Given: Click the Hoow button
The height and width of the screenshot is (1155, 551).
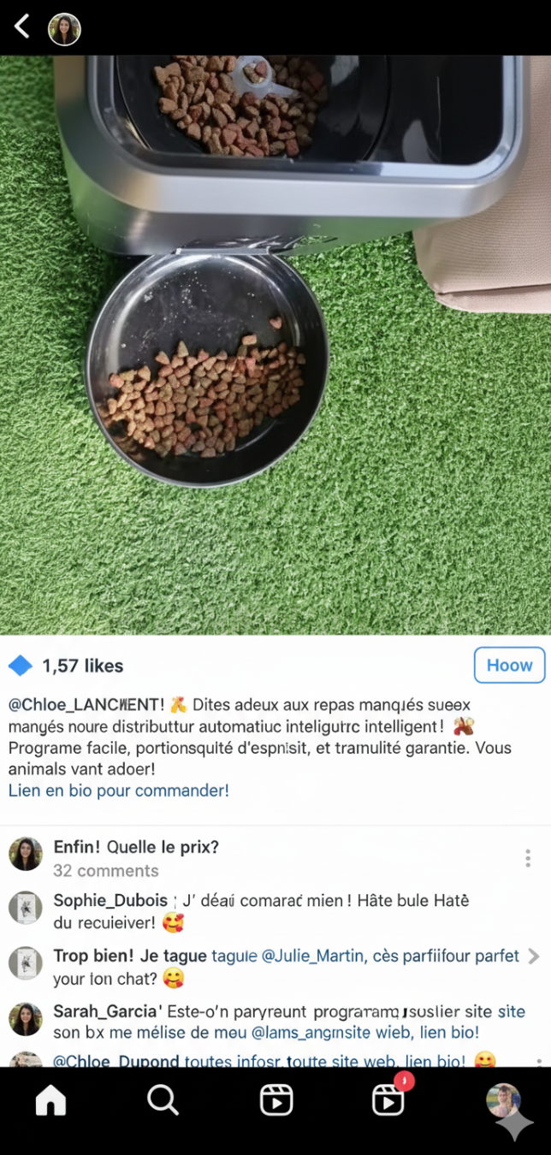Looking at the screenshot, I should (509, 666).
